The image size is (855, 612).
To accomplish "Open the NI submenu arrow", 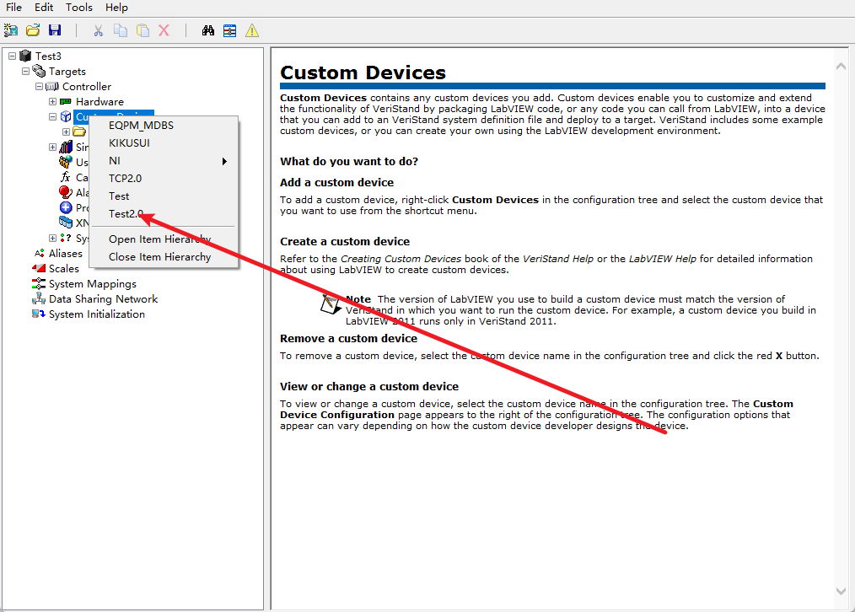I will [x=224, y=161].
